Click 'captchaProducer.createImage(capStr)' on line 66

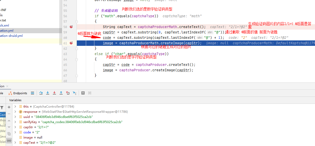[156, 70]
